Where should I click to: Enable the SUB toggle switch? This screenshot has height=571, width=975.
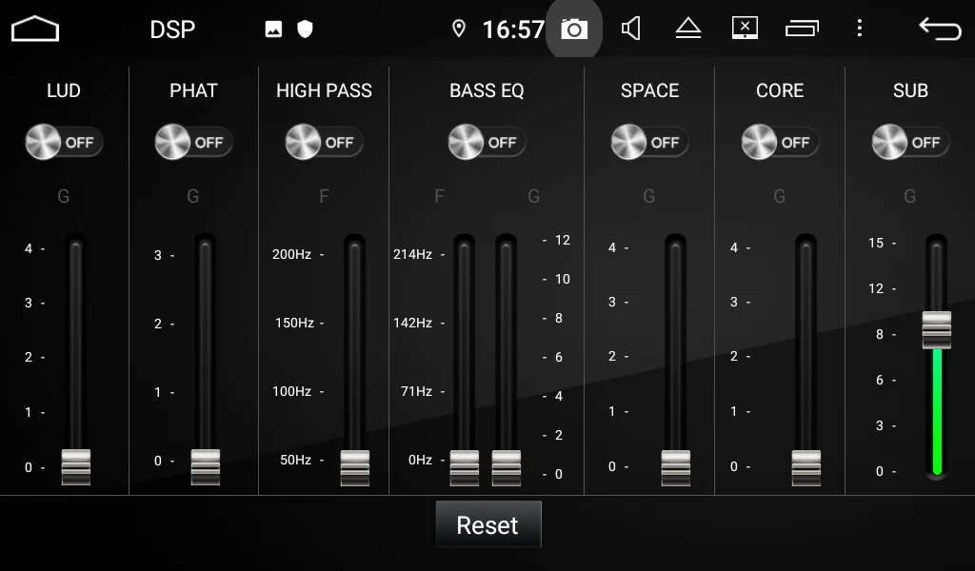[x=910, y=143]
